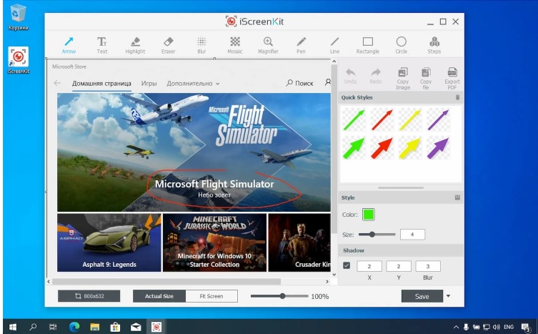The image size is (538, 334).
Task: Switch zoom mode to Fit Screen
Action: tap(211, 296)
